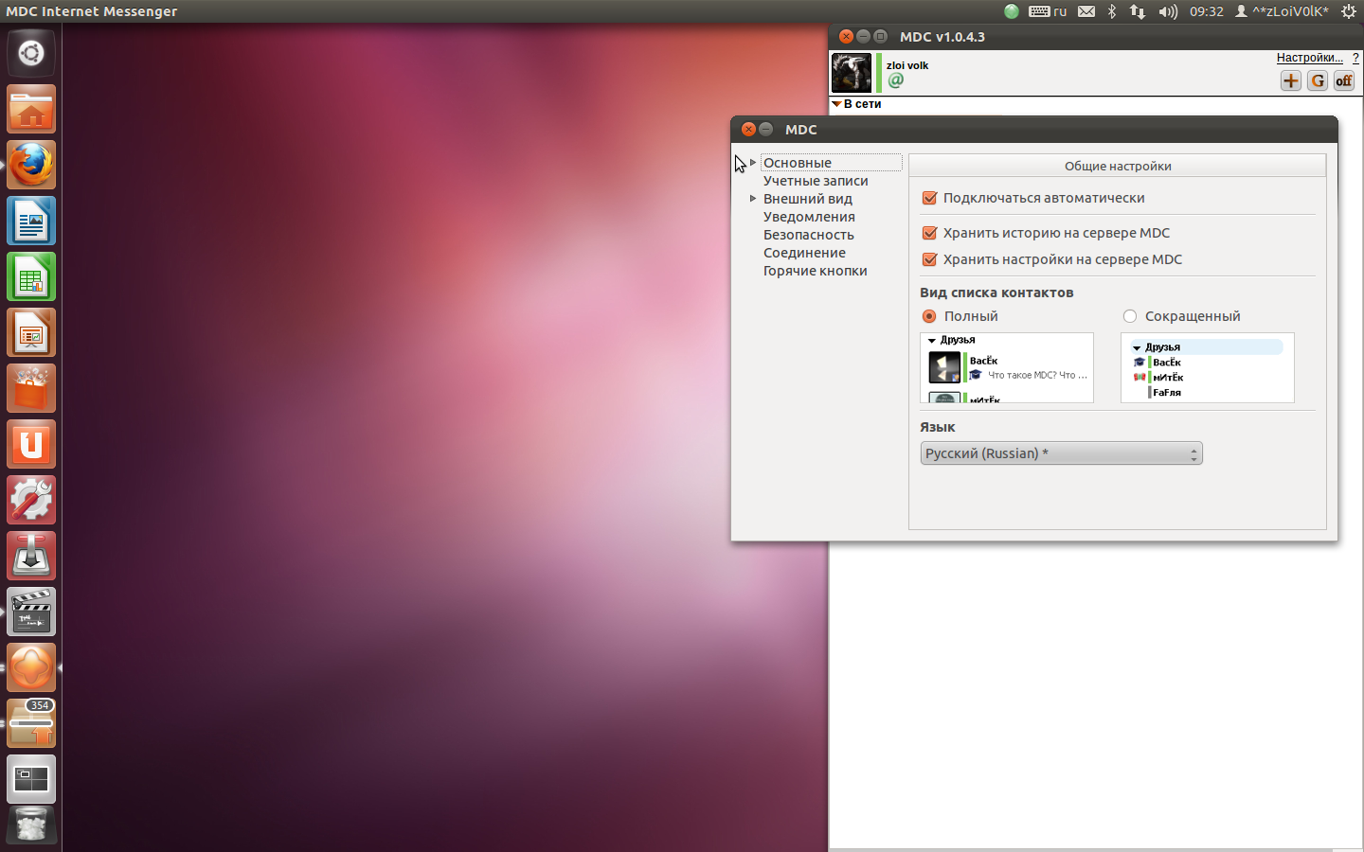1364x852 pixels.
Task: Select Основные settings category
Action: click(x=798, y=163)
